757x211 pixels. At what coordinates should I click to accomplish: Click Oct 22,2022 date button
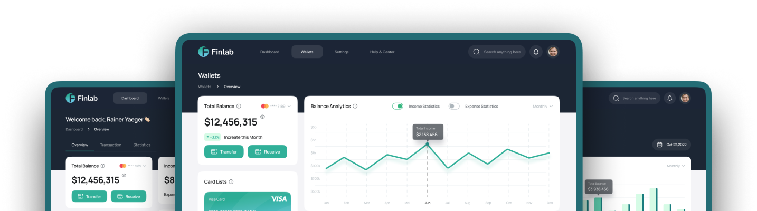pyautogui.click(x=671, y=145)
